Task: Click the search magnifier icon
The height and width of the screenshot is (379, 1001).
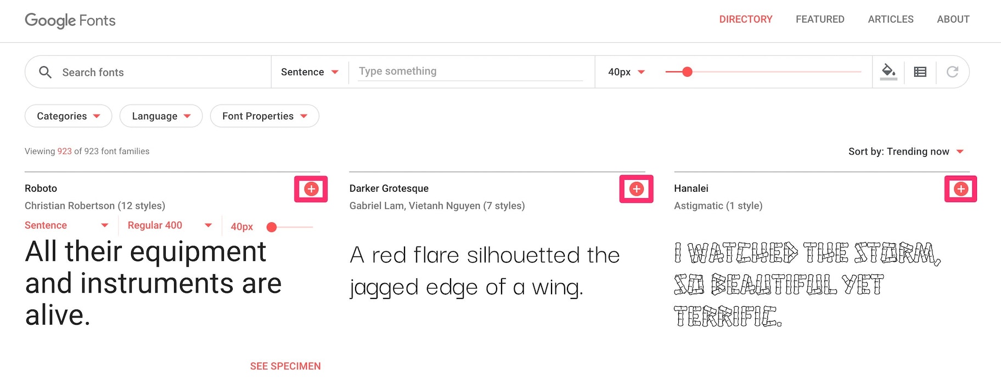Action: [x=46, y=72]
